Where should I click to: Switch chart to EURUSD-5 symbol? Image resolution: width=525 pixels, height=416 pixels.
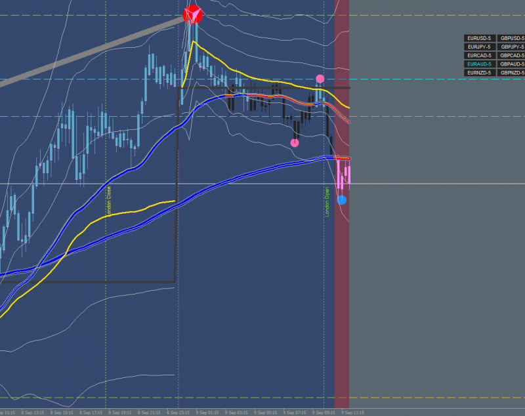pos(480,38)
